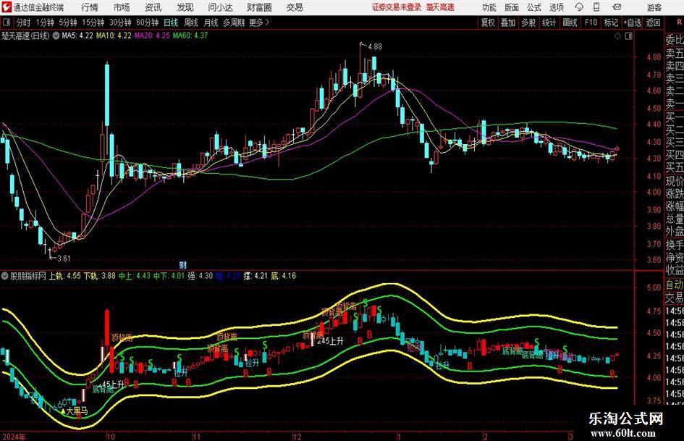Switch to the 1分钟 period tab

(45, 22)
